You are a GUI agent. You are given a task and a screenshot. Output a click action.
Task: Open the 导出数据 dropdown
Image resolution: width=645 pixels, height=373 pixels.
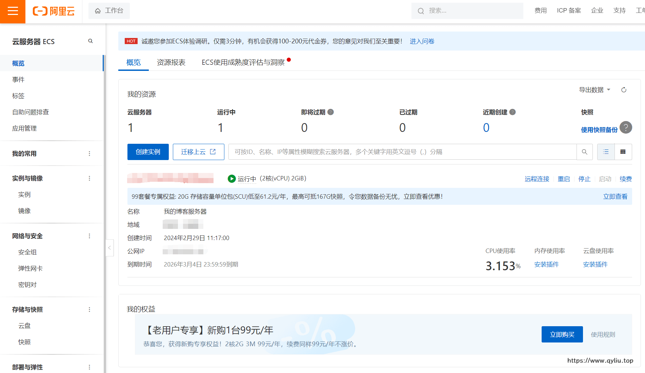pyautogui.click(x=594, y=90)
